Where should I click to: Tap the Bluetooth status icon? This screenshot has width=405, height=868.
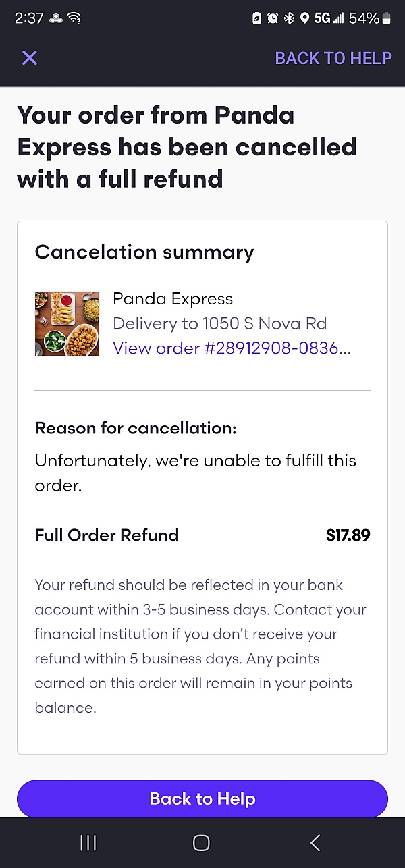tap(289, 18)
